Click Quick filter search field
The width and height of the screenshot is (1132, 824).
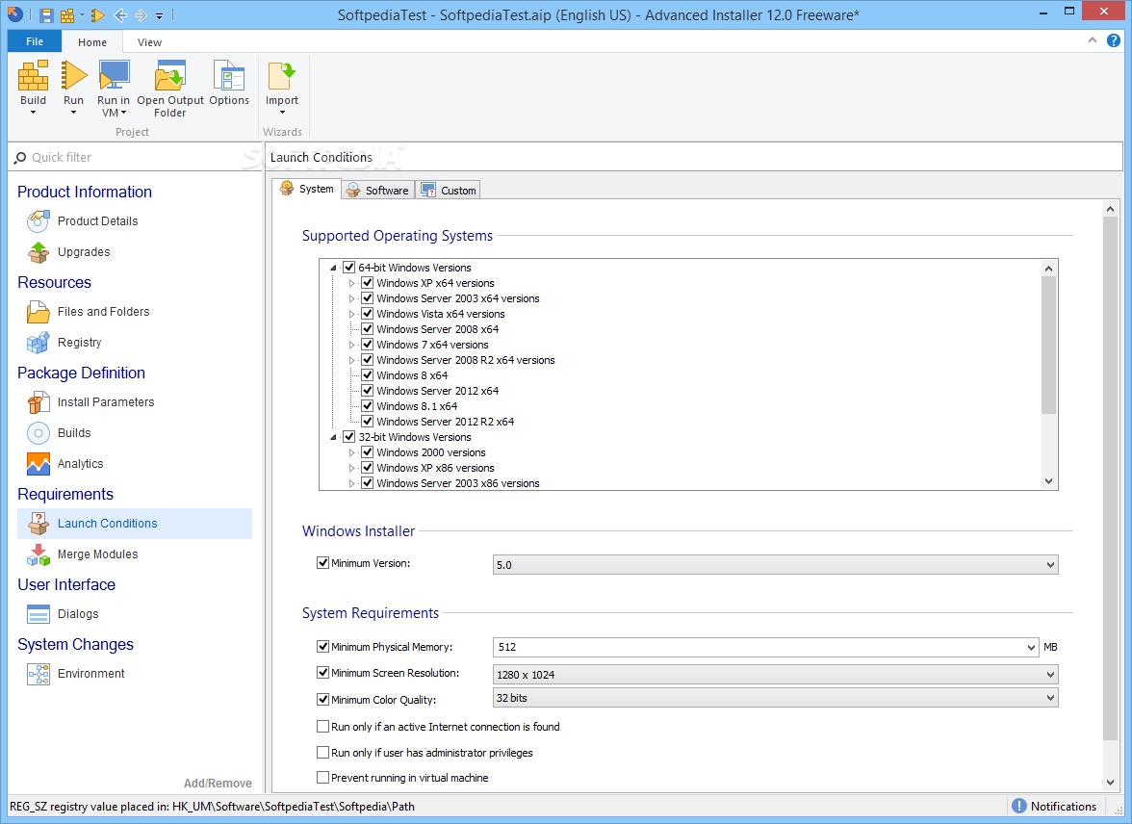tap(135, 158)
